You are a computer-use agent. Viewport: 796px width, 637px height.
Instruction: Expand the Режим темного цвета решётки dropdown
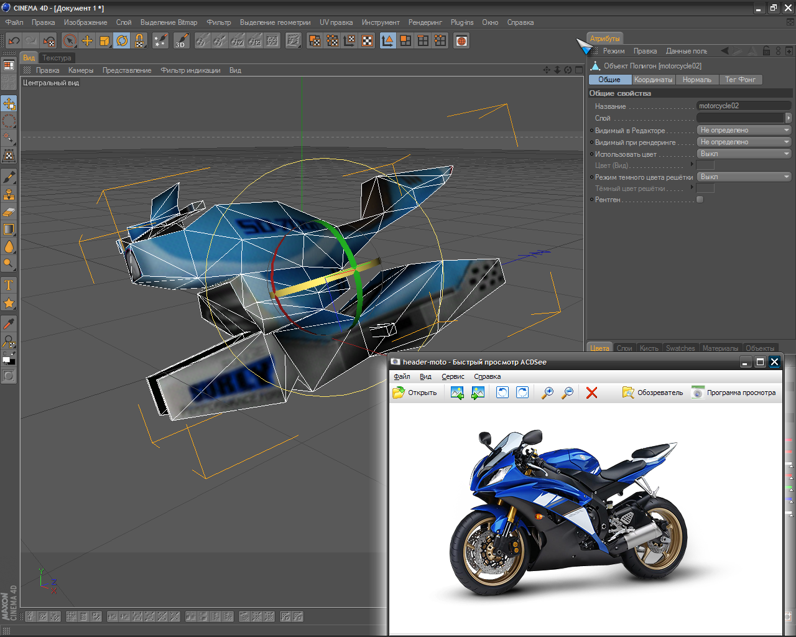coord(744,177)
